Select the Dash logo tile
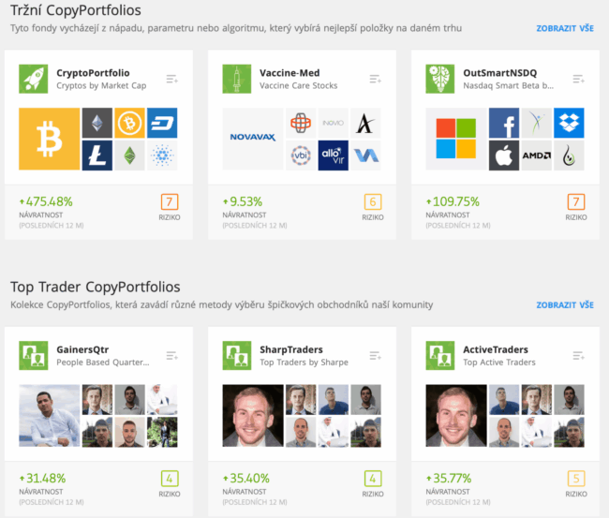 [x=162, y=123]
